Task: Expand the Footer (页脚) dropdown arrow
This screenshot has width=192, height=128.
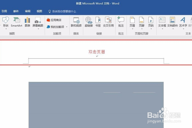Action: click(142, 29)
